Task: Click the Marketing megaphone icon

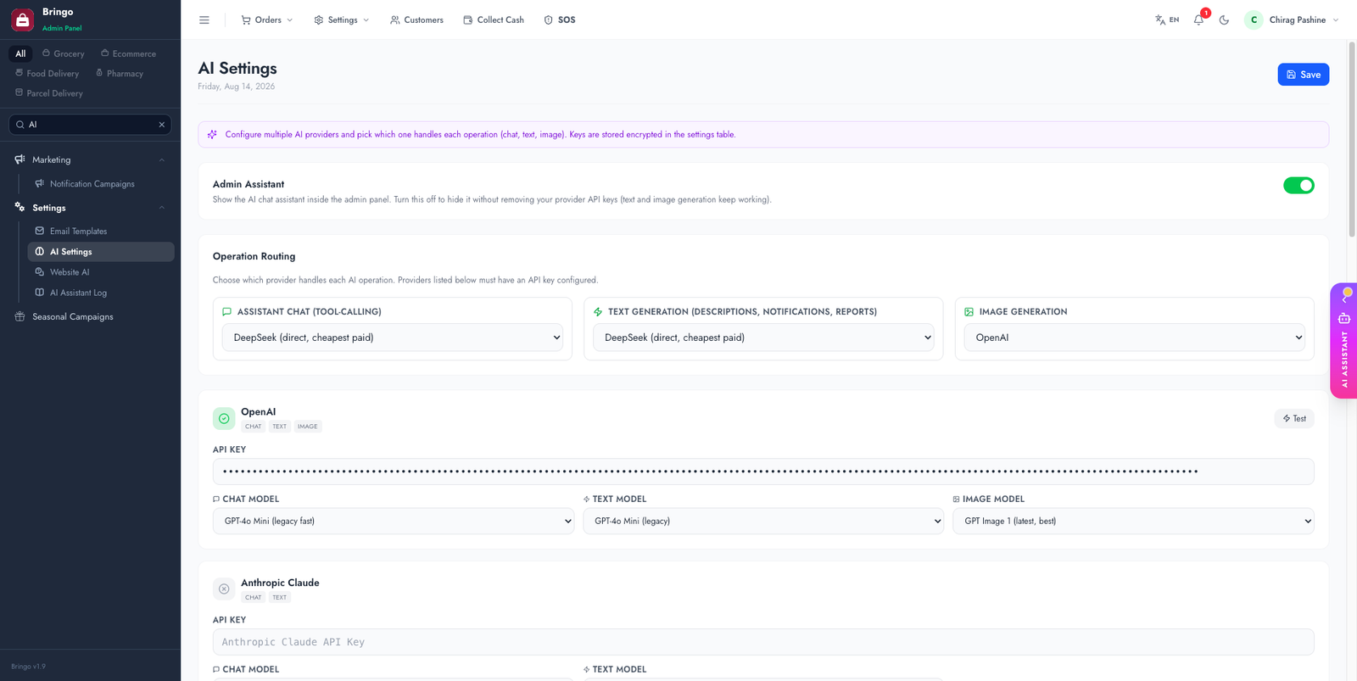Action: click(20, 159)
